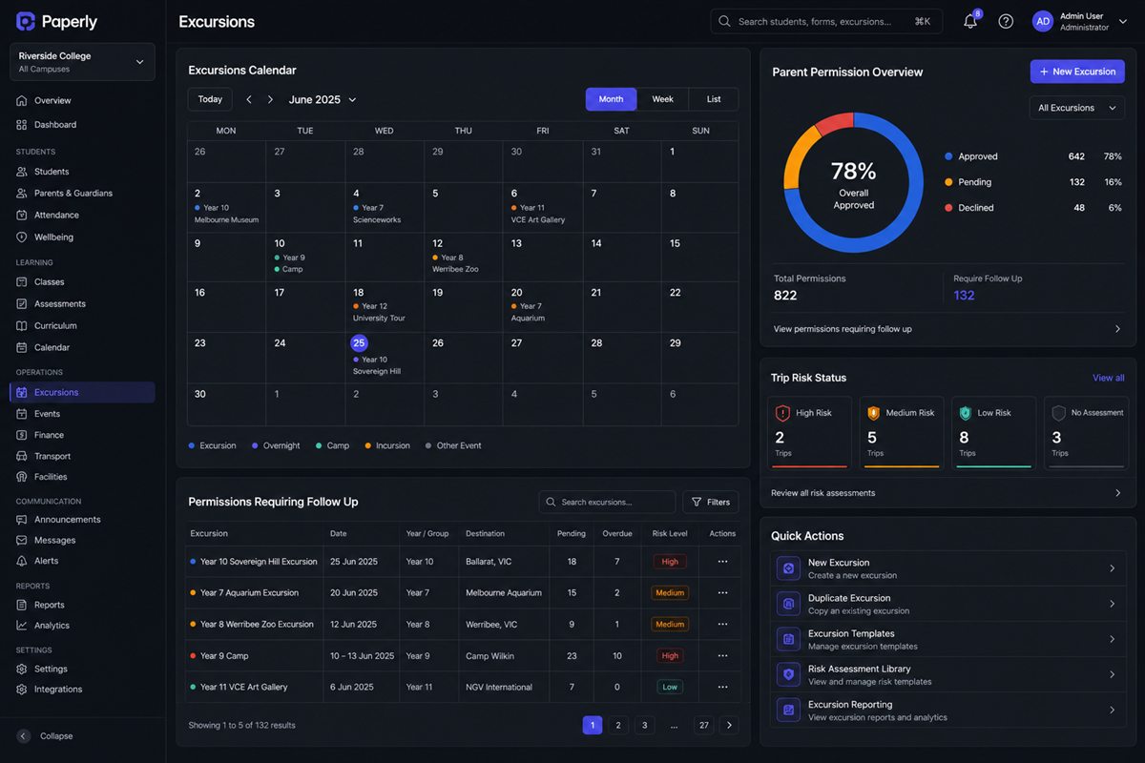Go to next results page arrow
The height and width of the screenshot is (763, 1145).
(x=729, y=726)
